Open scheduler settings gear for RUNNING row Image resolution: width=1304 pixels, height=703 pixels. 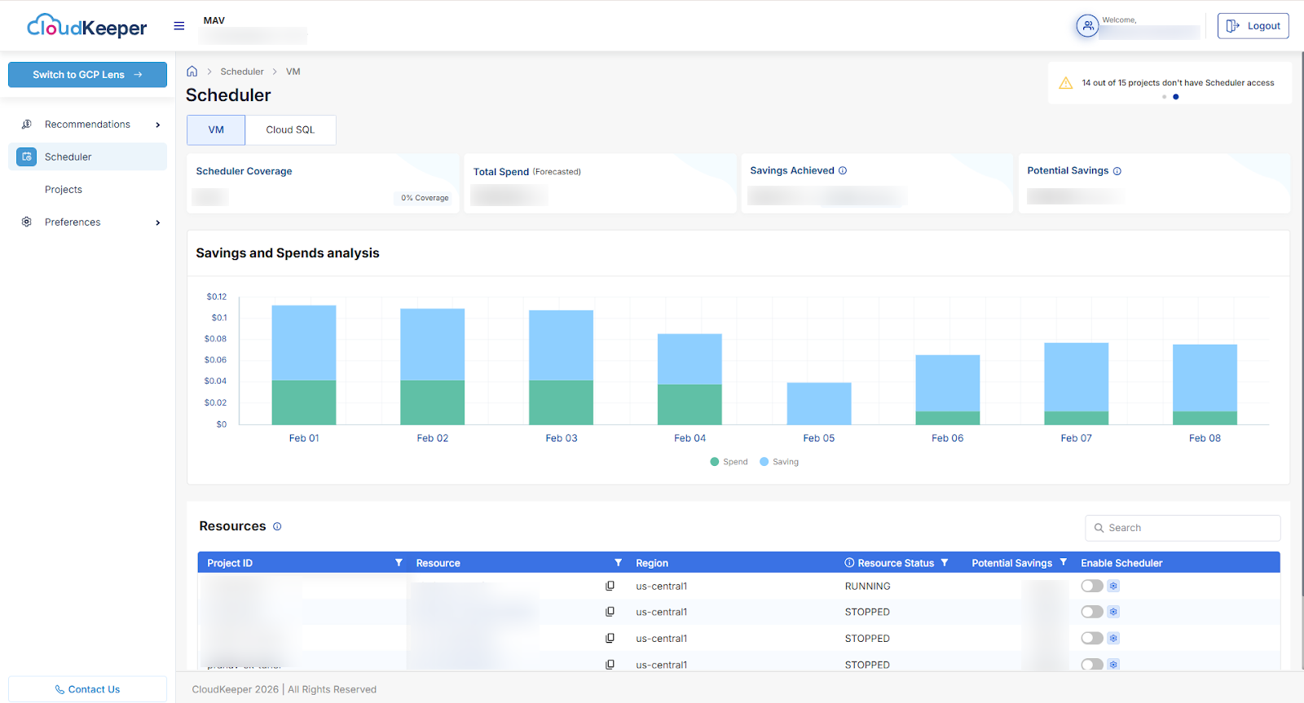[x=1113, y=587]
